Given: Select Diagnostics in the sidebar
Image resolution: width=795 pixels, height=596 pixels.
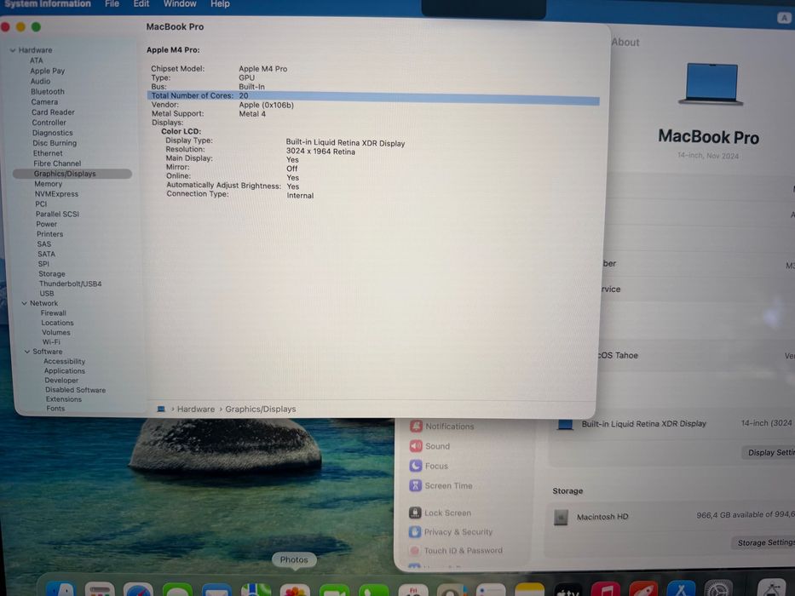Looking at the screenshot, I should pyautogui.click(x=52, y=133).
